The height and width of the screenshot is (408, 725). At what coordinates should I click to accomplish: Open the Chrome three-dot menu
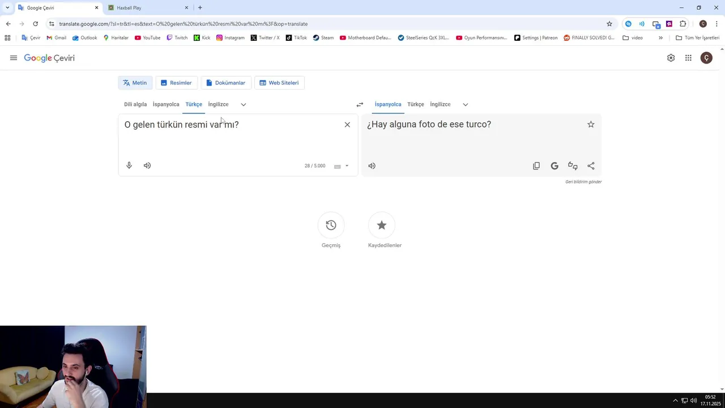point(717,24)
